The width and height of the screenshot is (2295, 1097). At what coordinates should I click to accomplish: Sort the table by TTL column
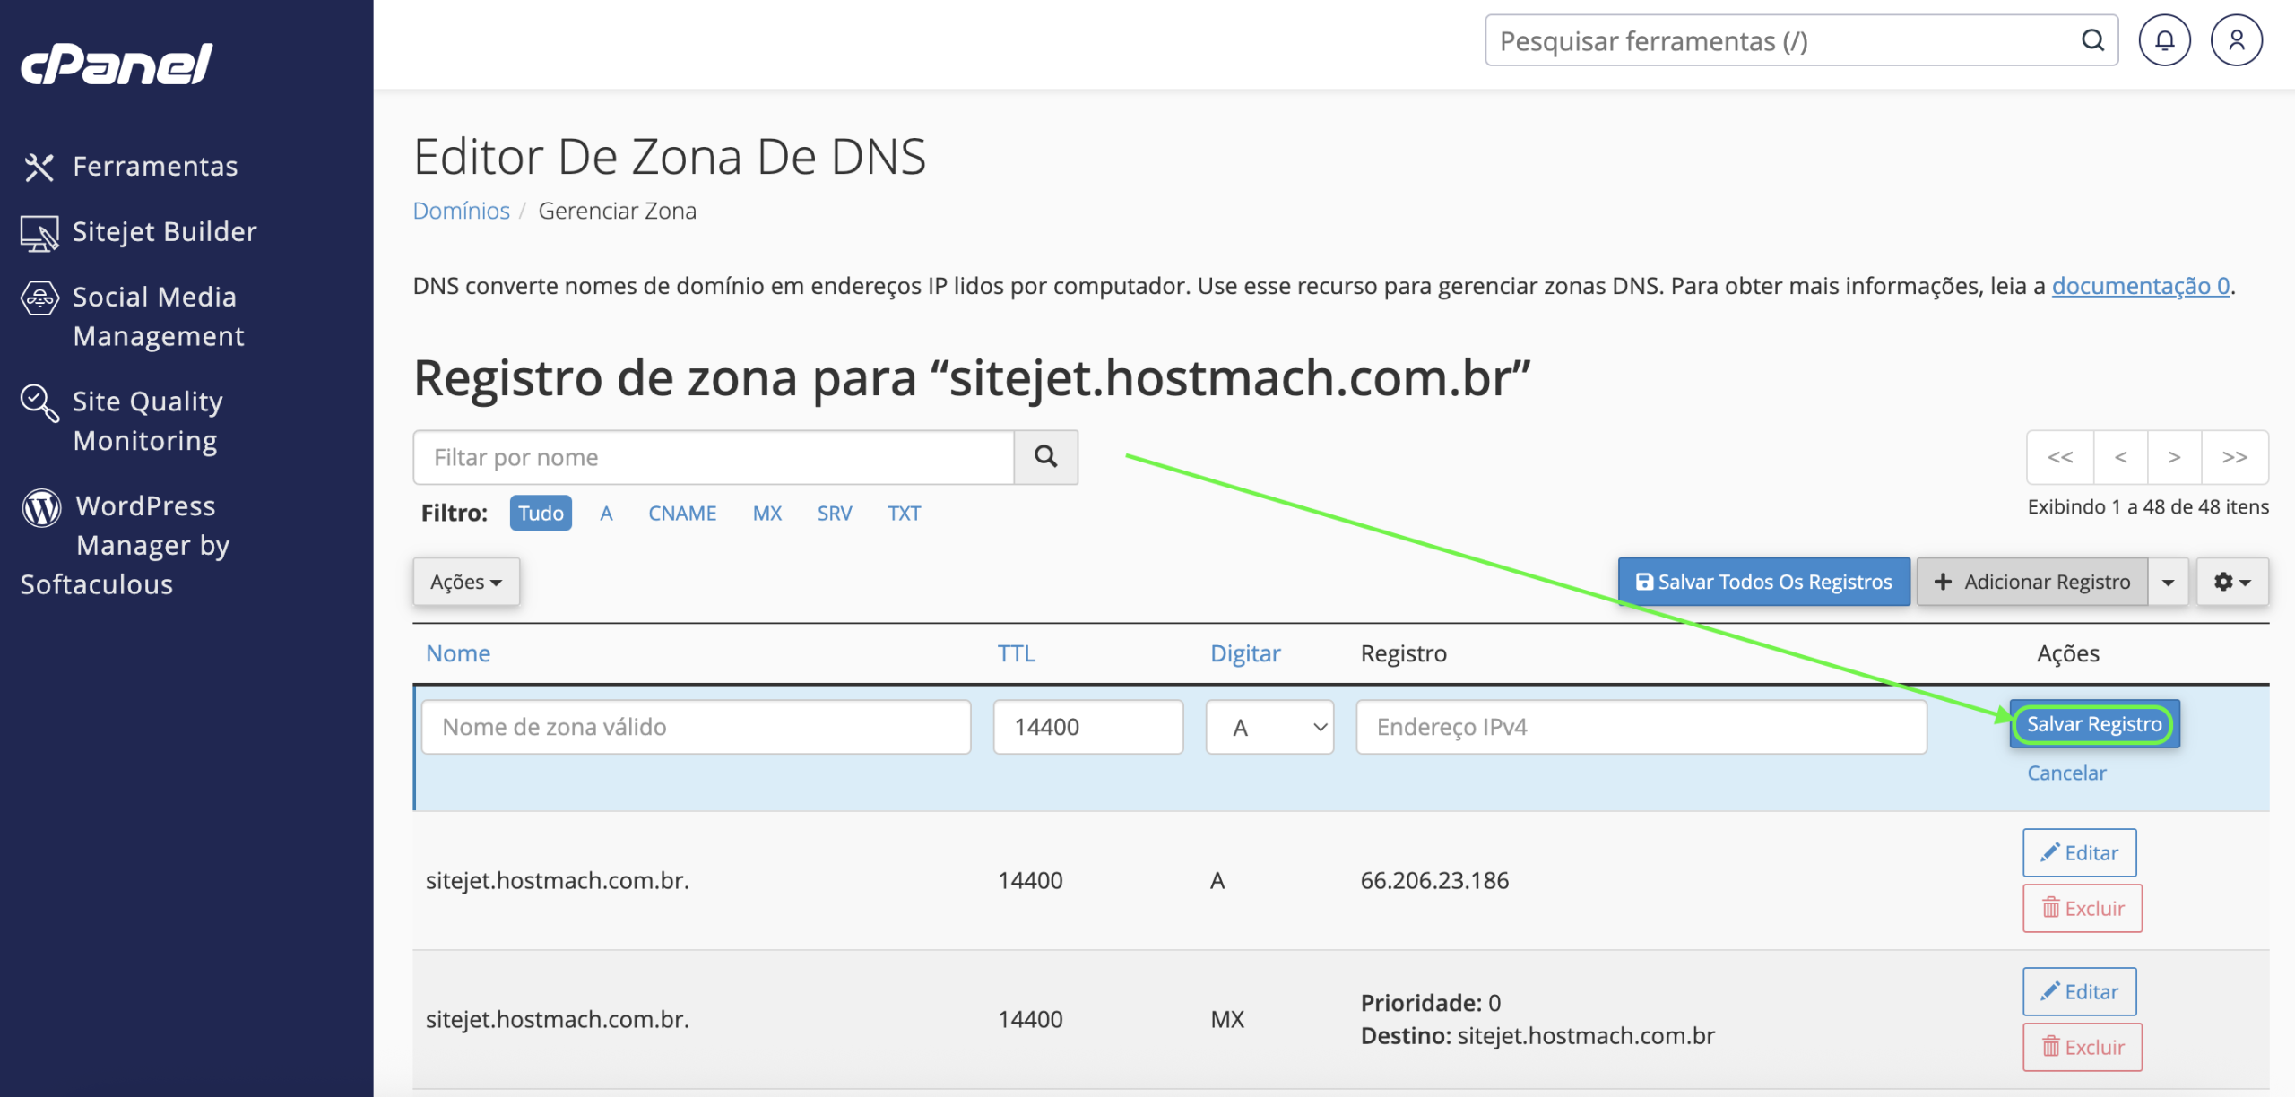[x=1017, y=653]
